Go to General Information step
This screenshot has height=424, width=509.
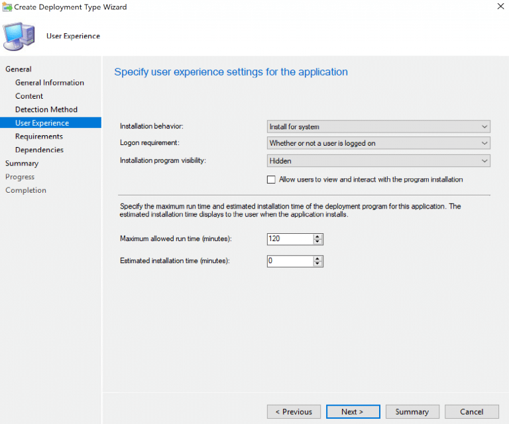pos(50,83)
